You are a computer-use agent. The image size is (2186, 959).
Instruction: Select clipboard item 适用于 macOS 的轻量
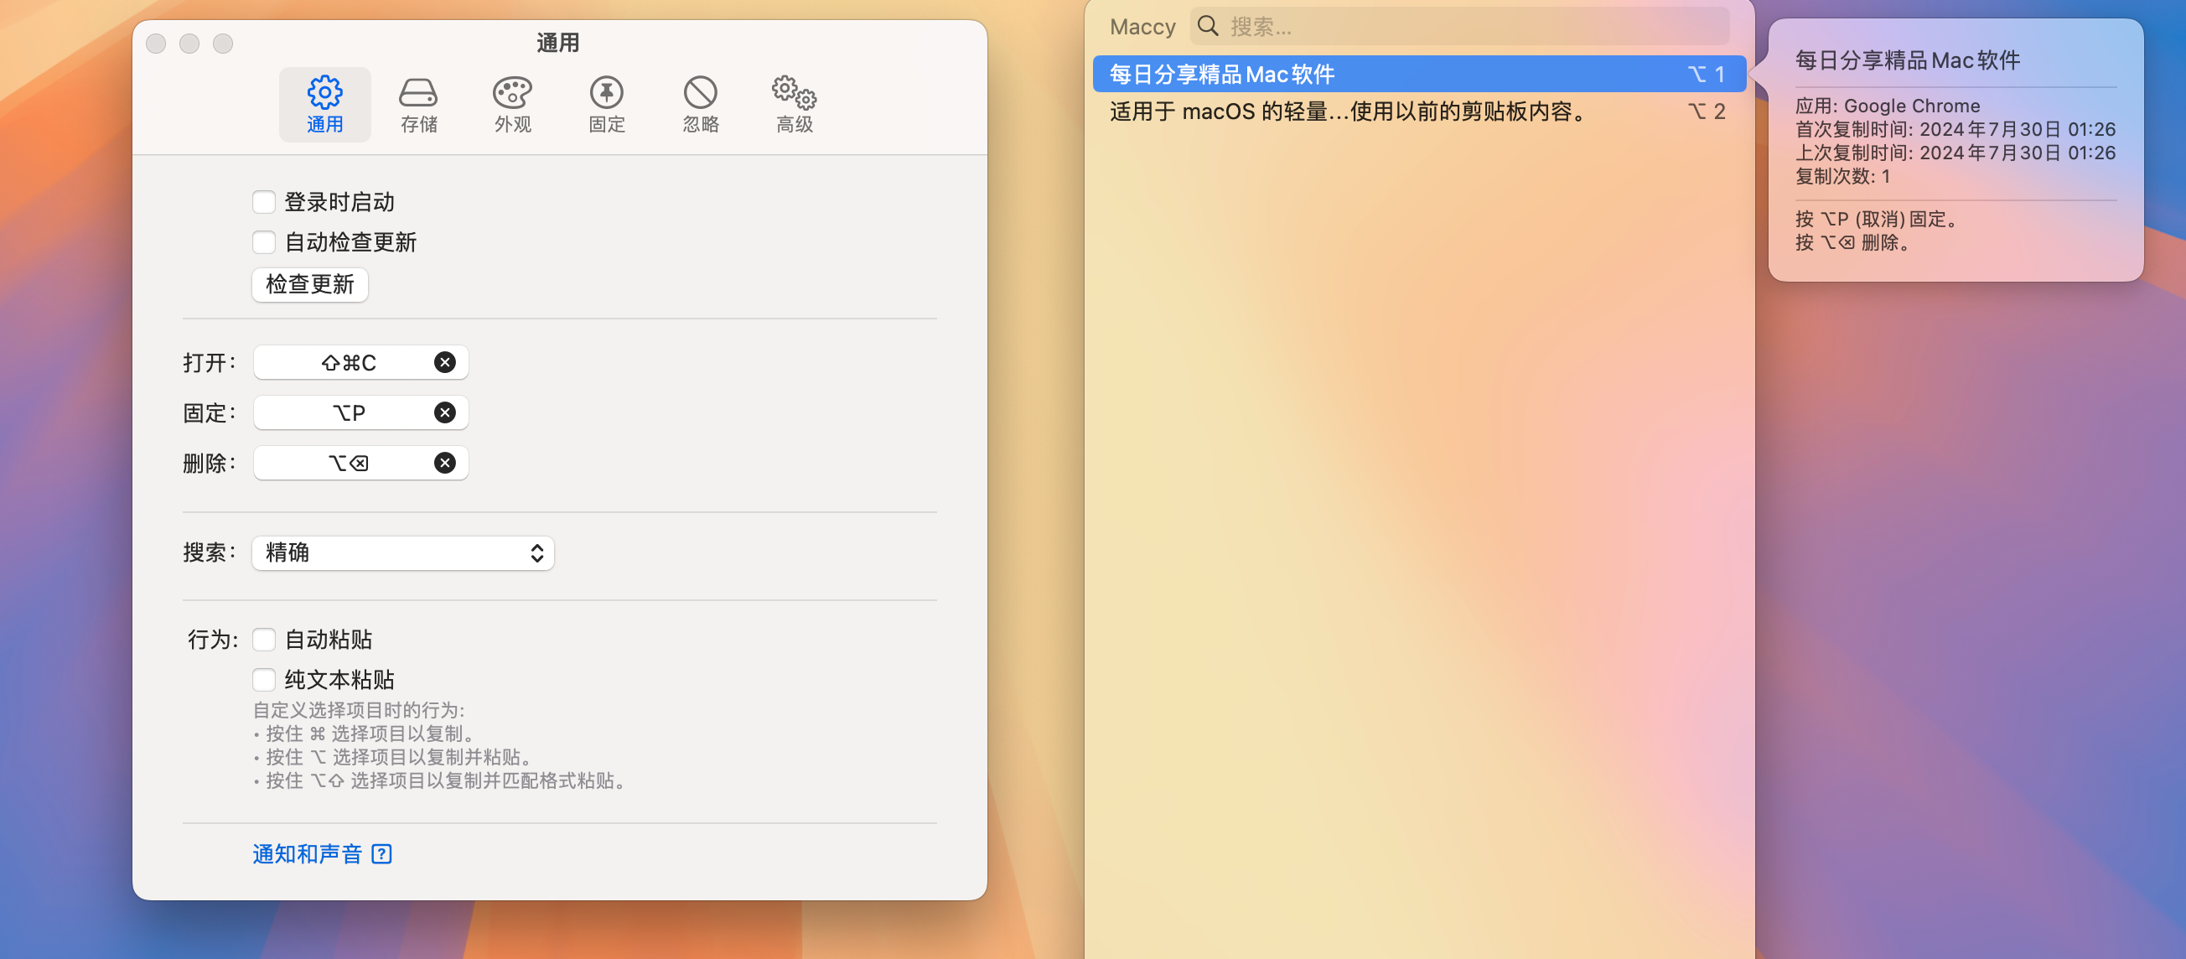[1419, 111]
